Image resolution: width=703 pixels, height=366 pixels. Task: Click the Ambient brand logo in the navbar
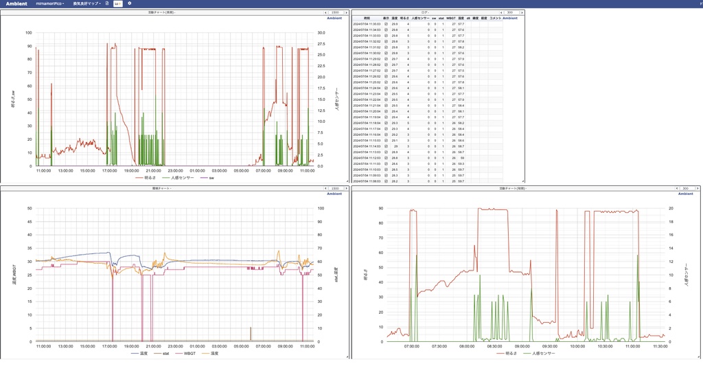(16, 3)
